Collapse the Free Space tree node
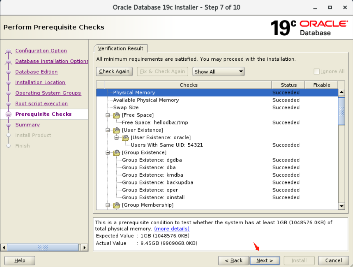The height and width of the screenshot is (267, 353). pos(108,115)
